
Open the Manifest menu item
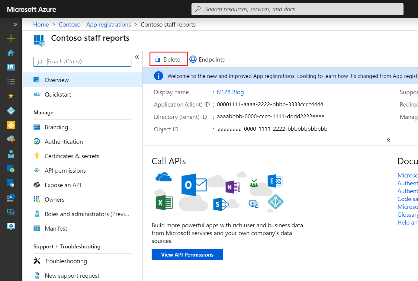tap(56, 228)
